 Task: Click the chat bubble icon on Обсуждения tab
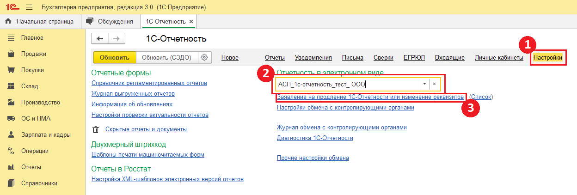pyautogui.click(x=90, y=21)
